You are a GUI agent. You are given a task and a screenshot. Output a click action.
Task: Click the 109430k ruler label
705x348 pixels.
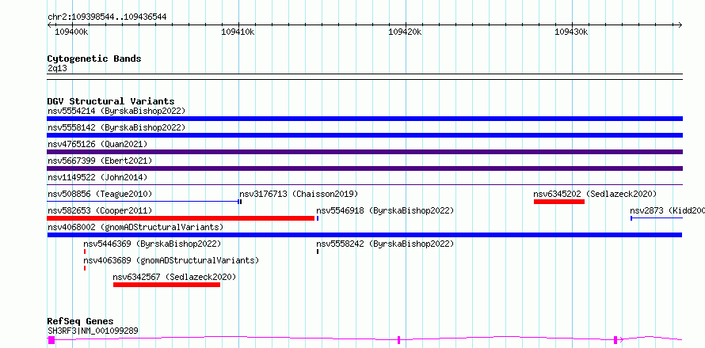tap(571, 32)
